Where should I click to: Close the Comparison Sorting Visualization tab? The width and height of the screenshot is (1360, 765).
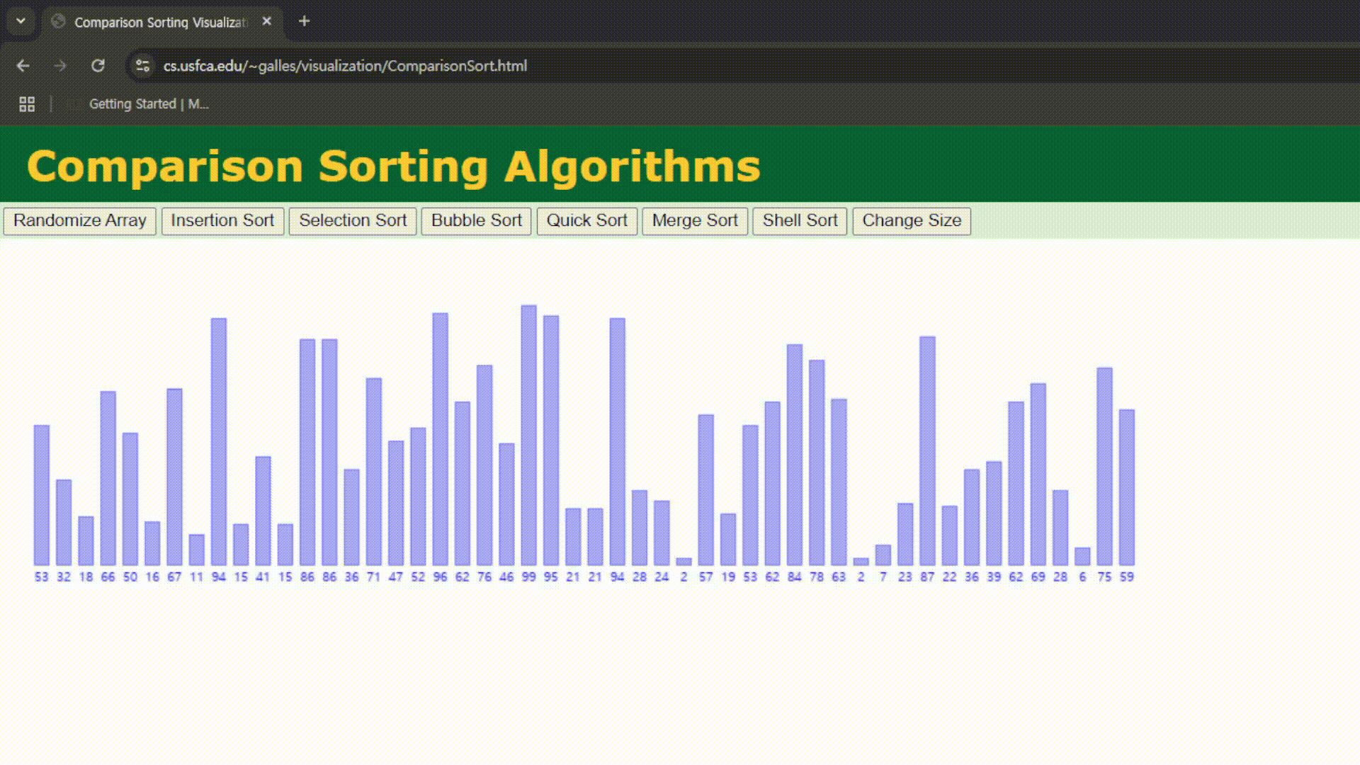(266, 21)
